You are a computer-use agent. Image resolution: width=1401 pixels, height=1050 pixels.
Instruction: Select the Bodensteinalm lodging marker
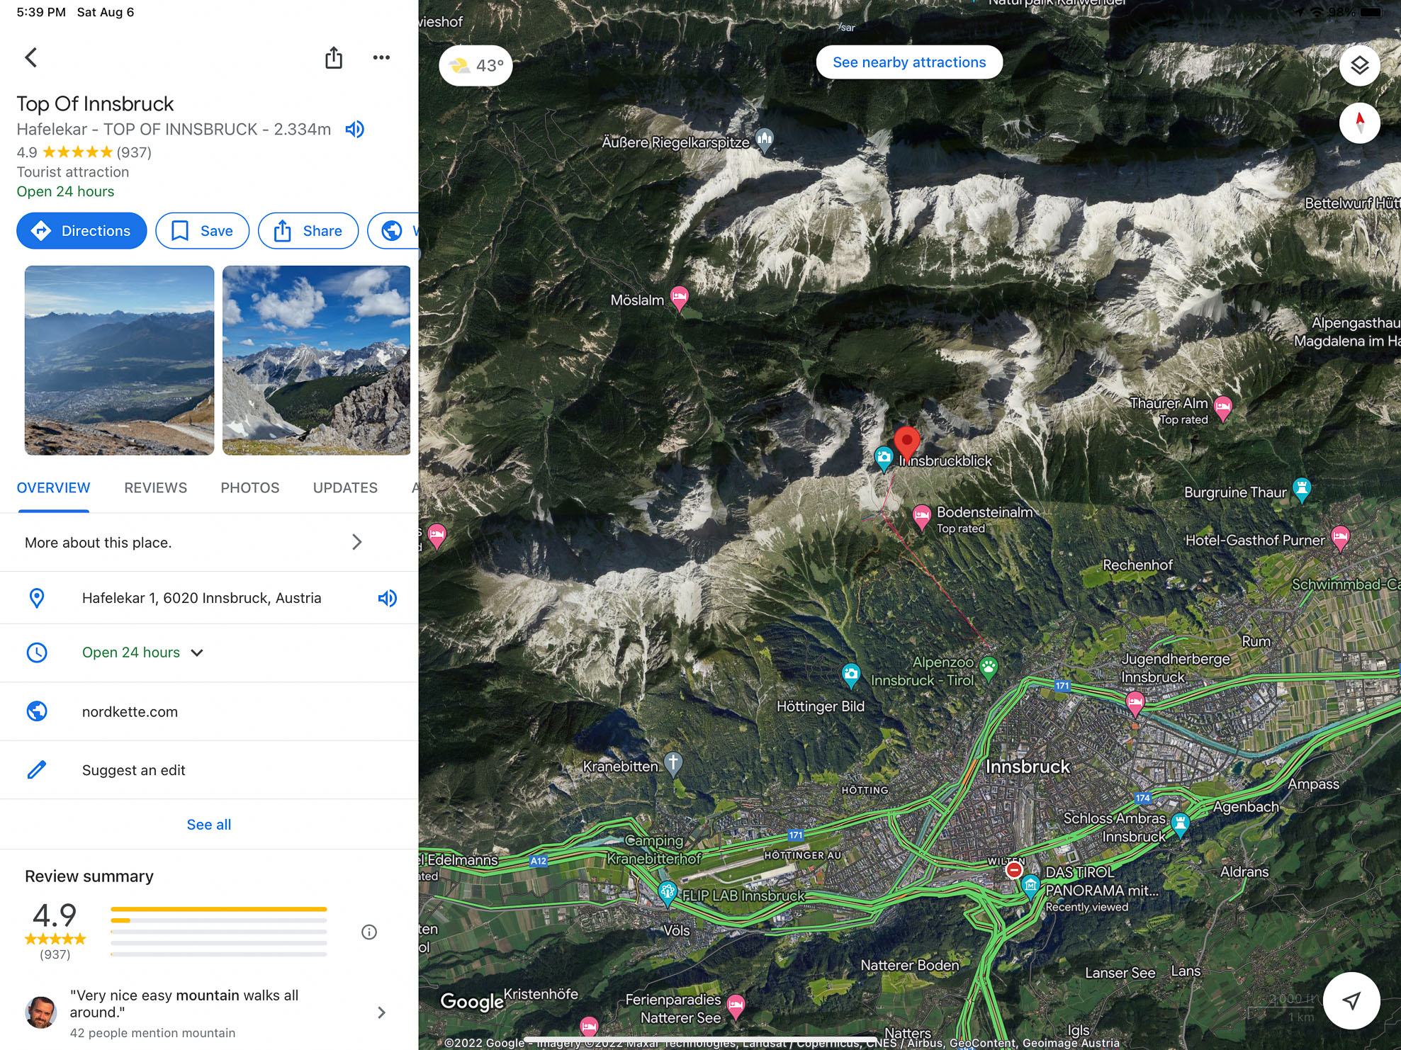point(921,517)
